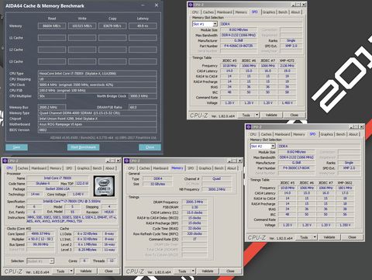Open Tools arrow in processor CPU-Z window
372x280 pixels.
(71, 271)
